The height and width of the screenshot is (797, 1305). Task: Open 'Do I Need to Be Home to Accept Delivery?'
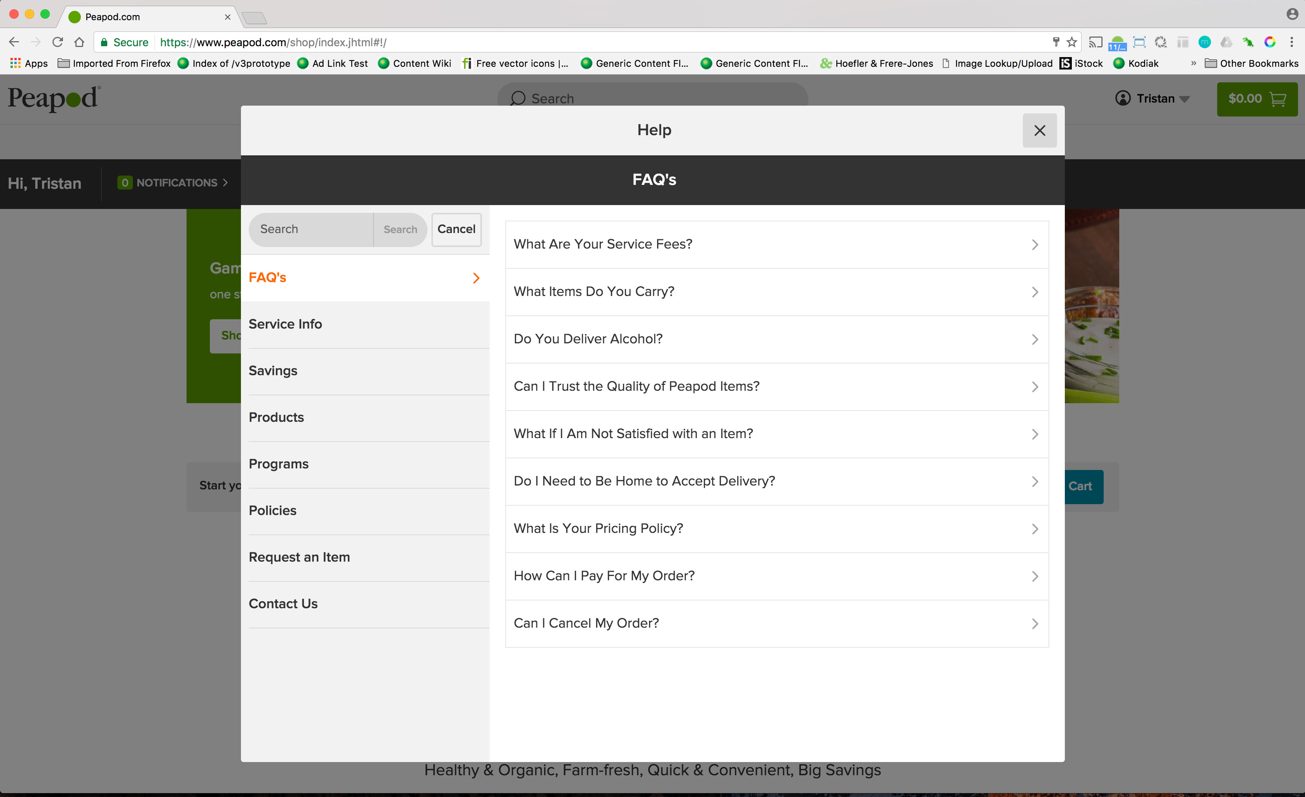776,481
